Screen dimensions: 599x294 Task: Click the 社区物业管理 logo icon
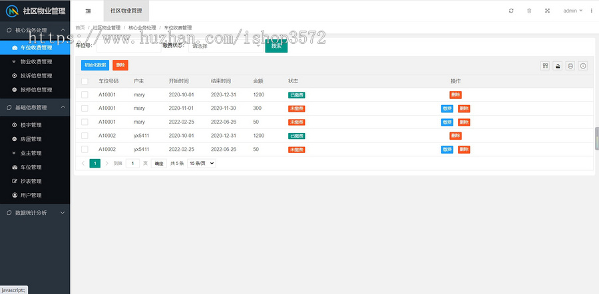(x=12, y=11)
